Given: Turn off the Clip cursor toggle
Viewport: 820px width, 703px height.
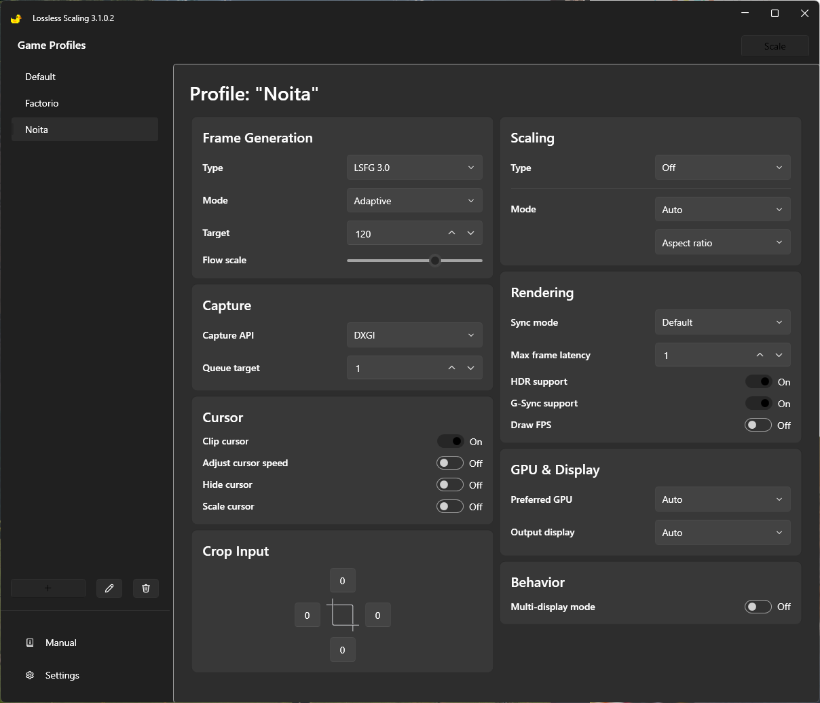Looking at the screenshot, I should click(x=450, y=441).
